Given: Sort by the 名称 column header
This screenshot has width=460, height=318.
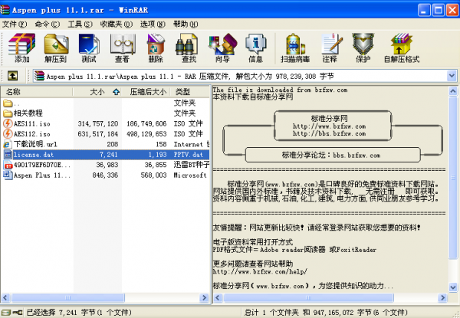Looking at the screenshot, I should tap(37, 92).
